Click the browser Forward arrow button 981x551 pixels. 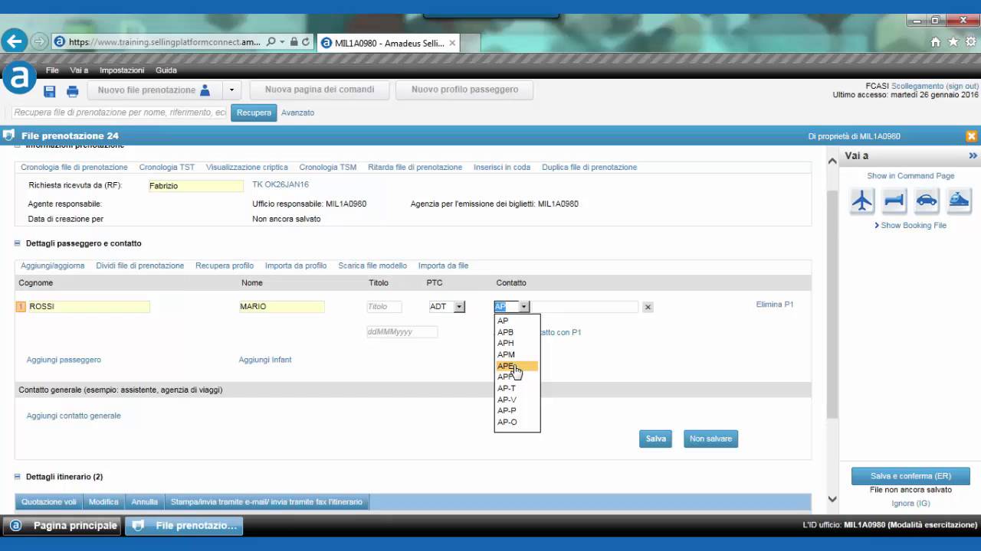click(x=39, y=41)
